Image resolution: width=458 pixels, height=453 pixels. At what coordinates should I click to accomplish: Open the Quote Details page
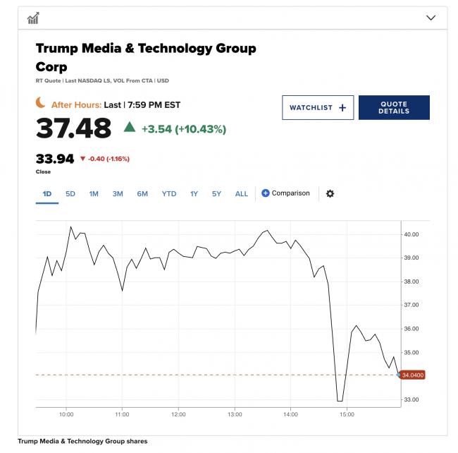394,108
